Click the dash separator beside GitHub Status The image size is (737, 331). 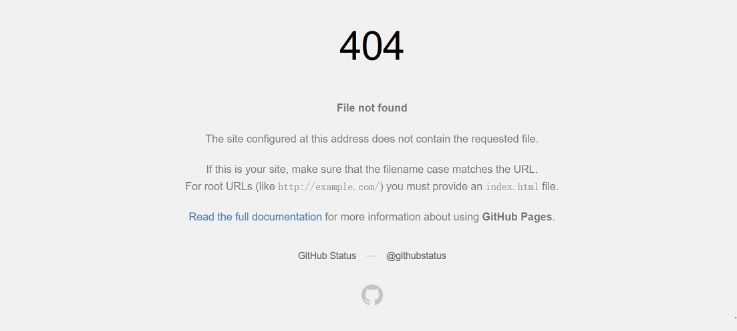[x=371, y=256]
